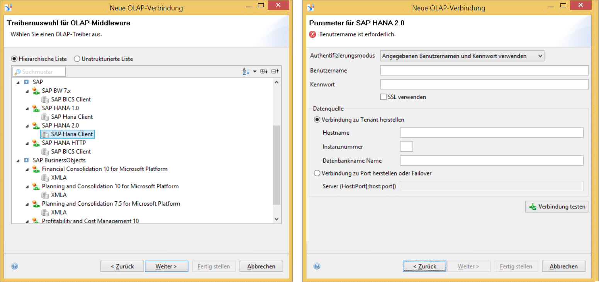Collapse Planning and Consolidation 10 node
599x282 pixels.
point(27,187)
